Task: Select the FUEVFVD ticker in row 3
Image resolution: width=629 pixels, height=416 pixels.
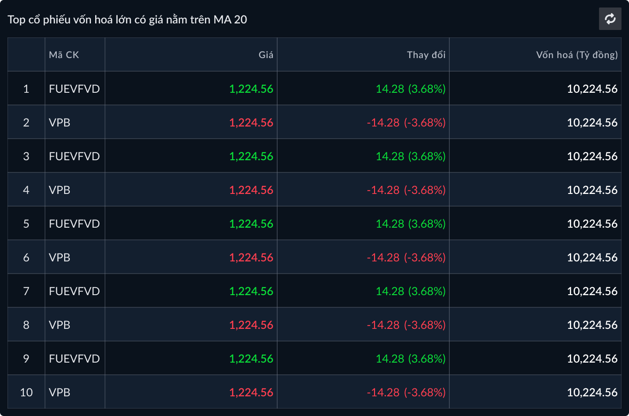Action: coord(74,156)
